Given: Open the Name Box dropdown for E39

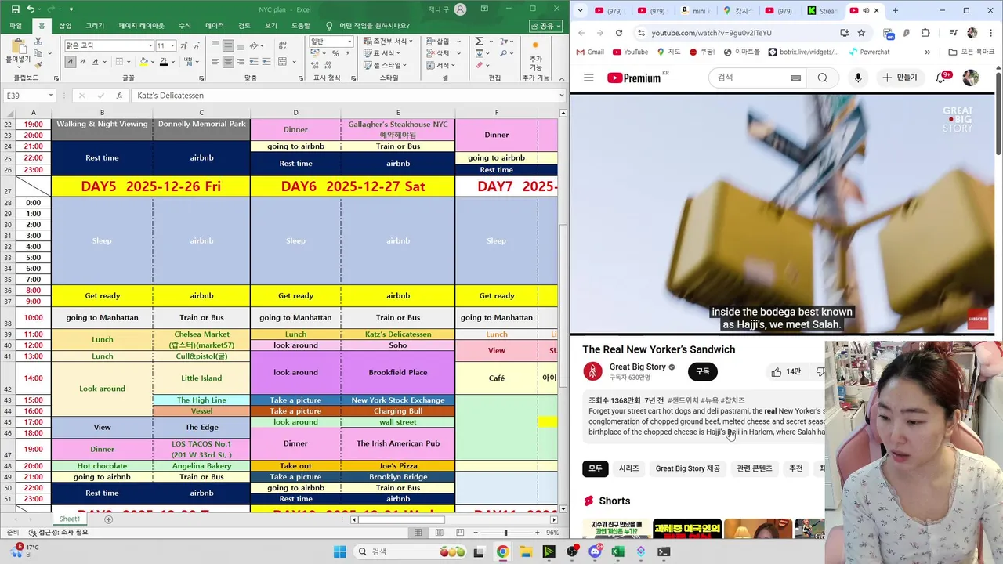Looking at the screenshot, I should tap(50, 96).
